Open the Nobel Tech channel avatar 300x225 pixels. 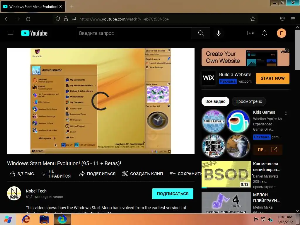(14, 193)
